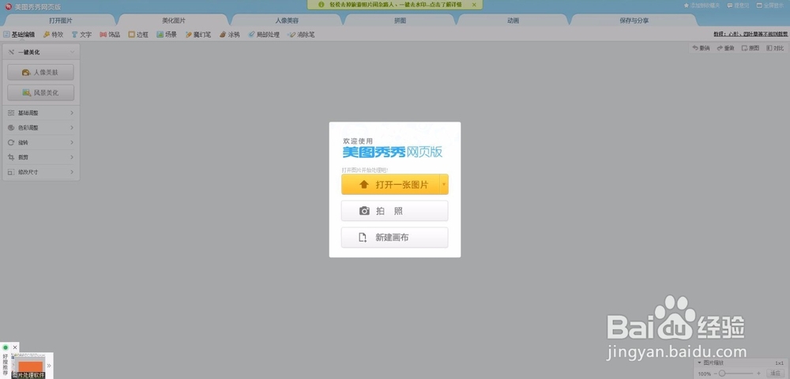Click the 打开一张图片 yellow button
790x379 pixels.
click(x=390, y=185)
